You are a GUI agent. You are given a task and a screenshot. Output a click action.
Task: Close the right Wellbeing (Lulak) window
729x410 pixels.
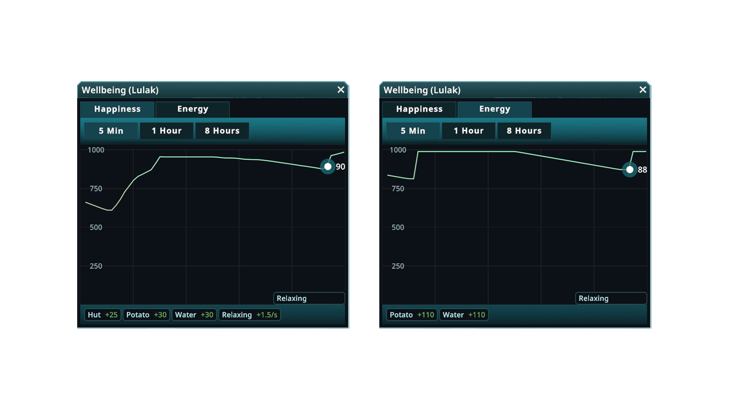643,90
